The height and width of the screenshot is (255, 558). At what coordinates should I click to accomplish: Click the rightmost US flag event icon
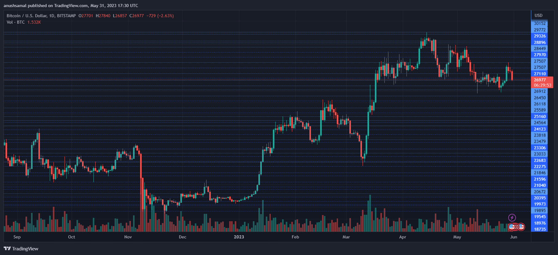[521, 227]
